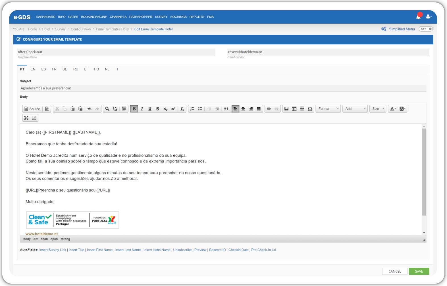The width and height of the screenshot is (447, 286).
Task: Maximize the editor area
Action: pyautogui.click(x=26, y=118)
